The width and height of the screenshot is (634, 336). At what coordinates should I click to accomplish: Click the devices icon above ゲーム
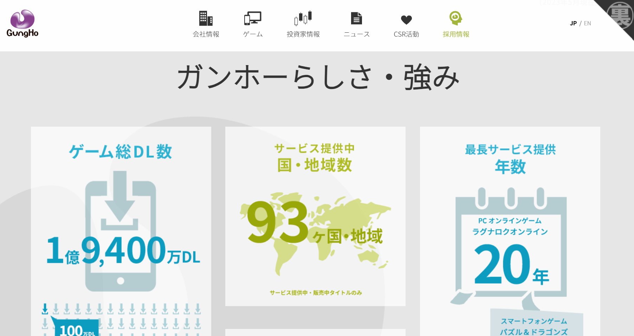(253, 18)
